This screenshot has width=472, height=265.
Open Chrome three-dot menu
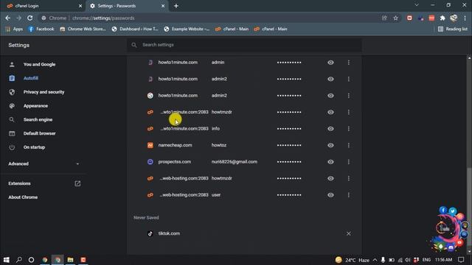point(465,18)
